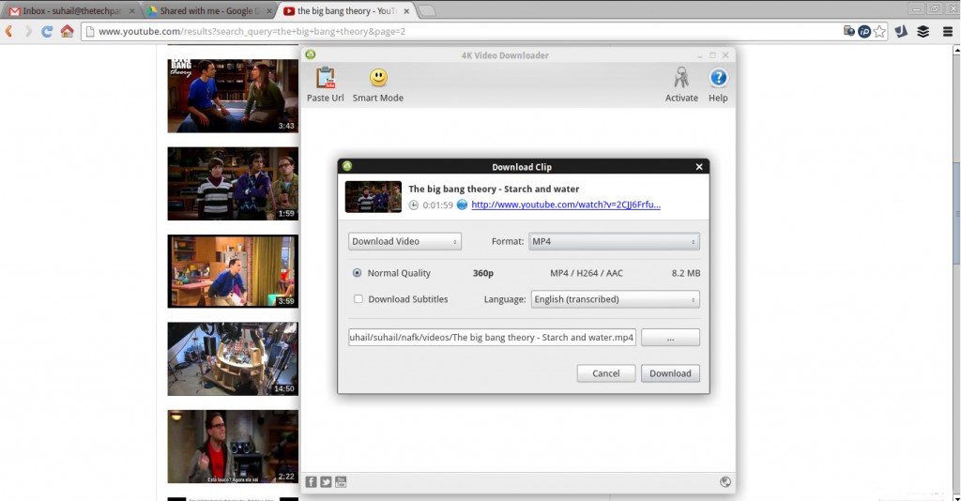Open the video thumbnail with 1:59 duration

[233, 184]
